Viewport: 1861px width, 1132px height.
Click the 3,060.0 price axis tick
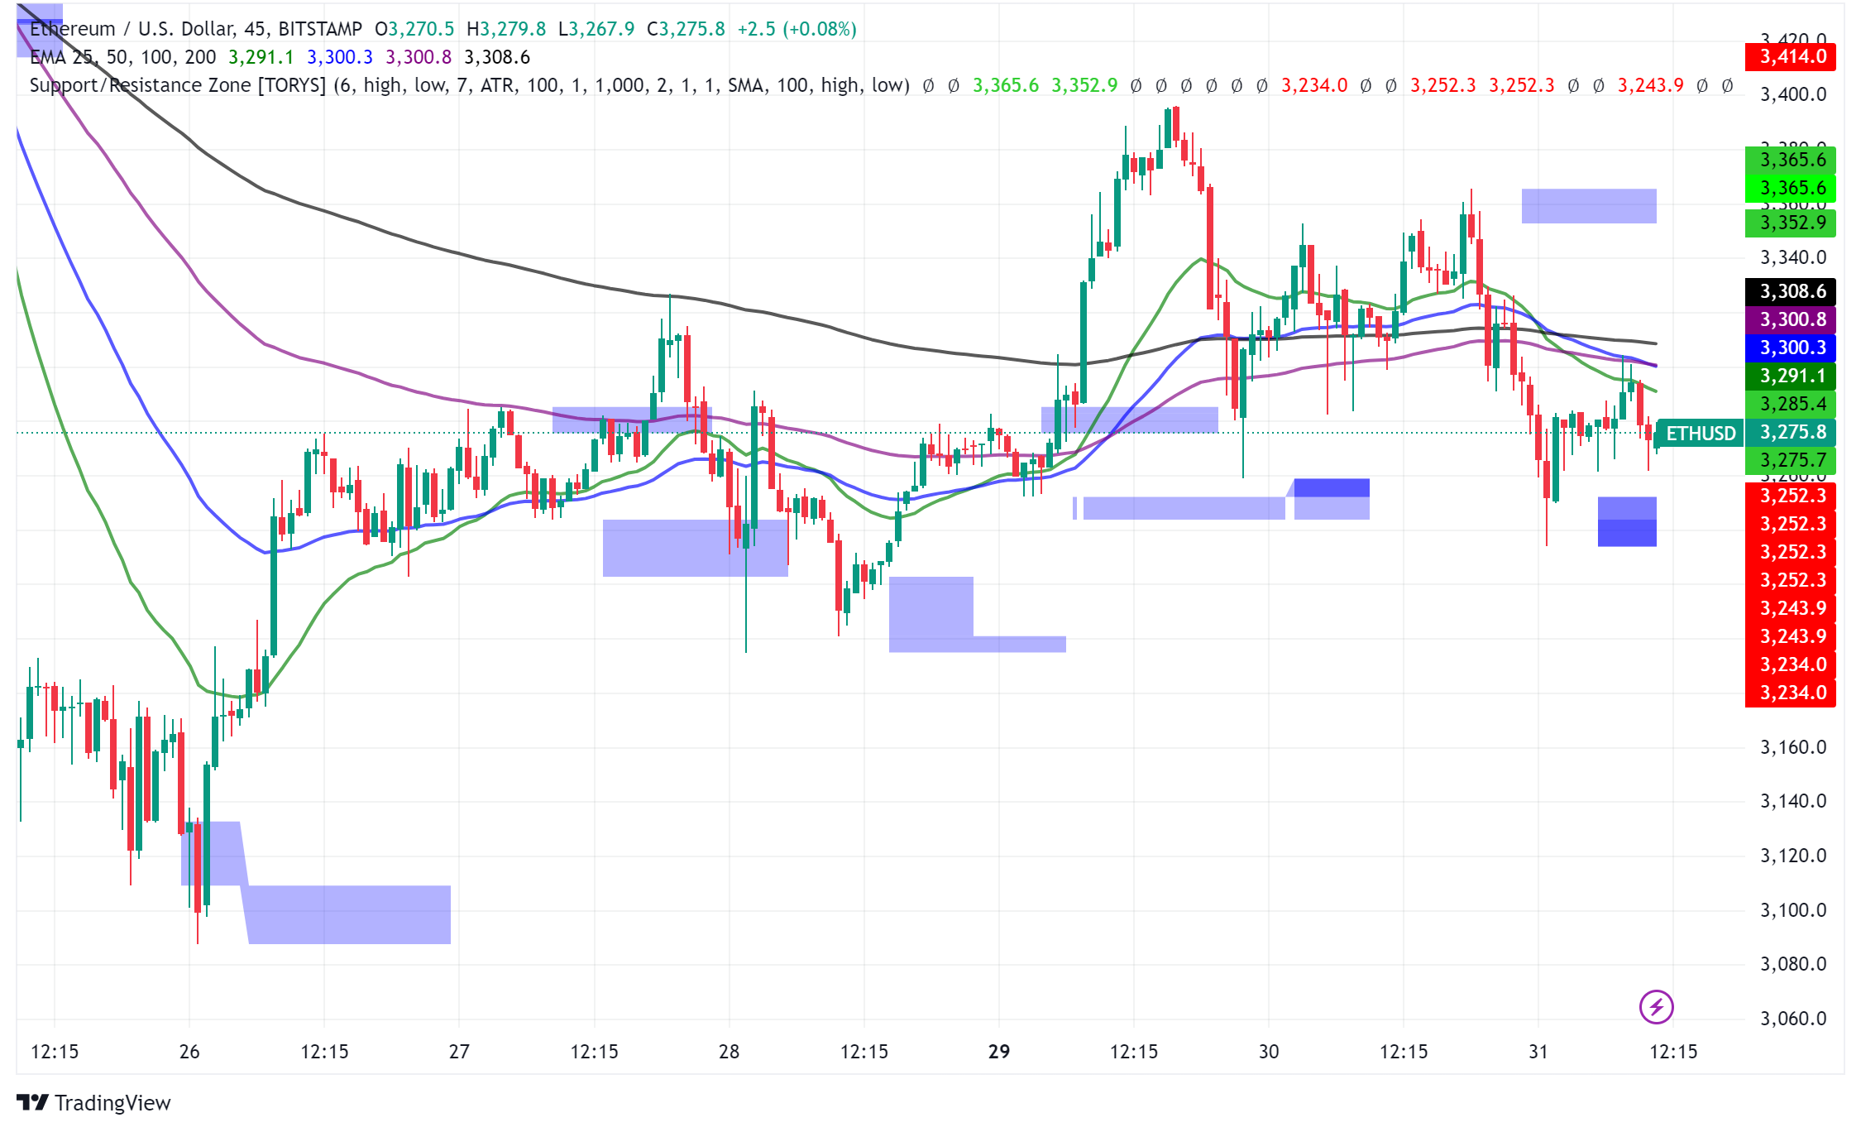coord(1793,1019)
